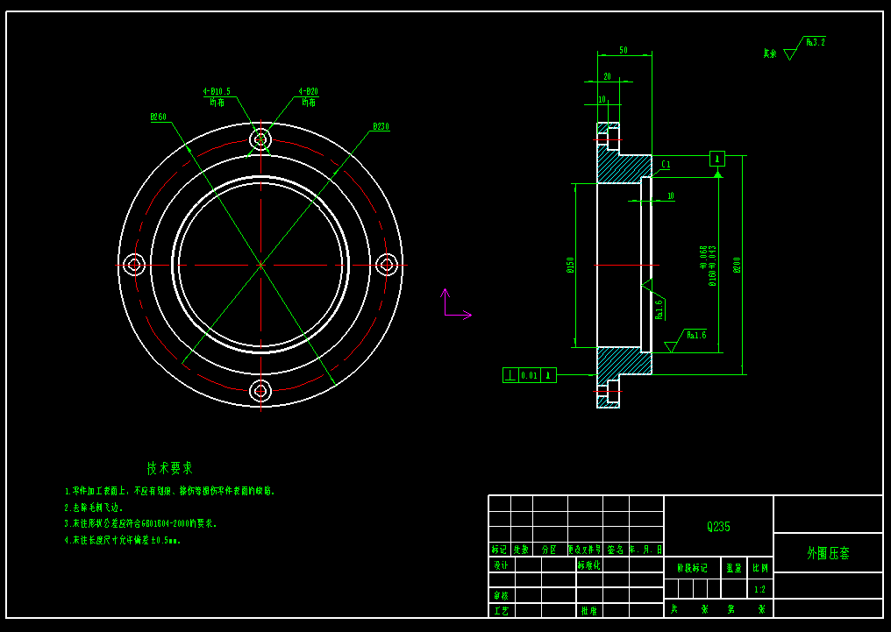Click the datum box attached to Ø200 extension line
This screenshot has height=632, width=891.
click(x=717, y=159)
